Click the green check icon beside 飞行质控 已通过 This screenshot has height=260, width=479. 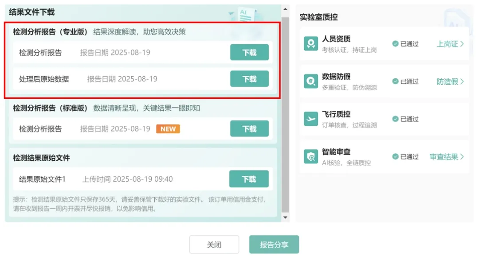(395, 119)
